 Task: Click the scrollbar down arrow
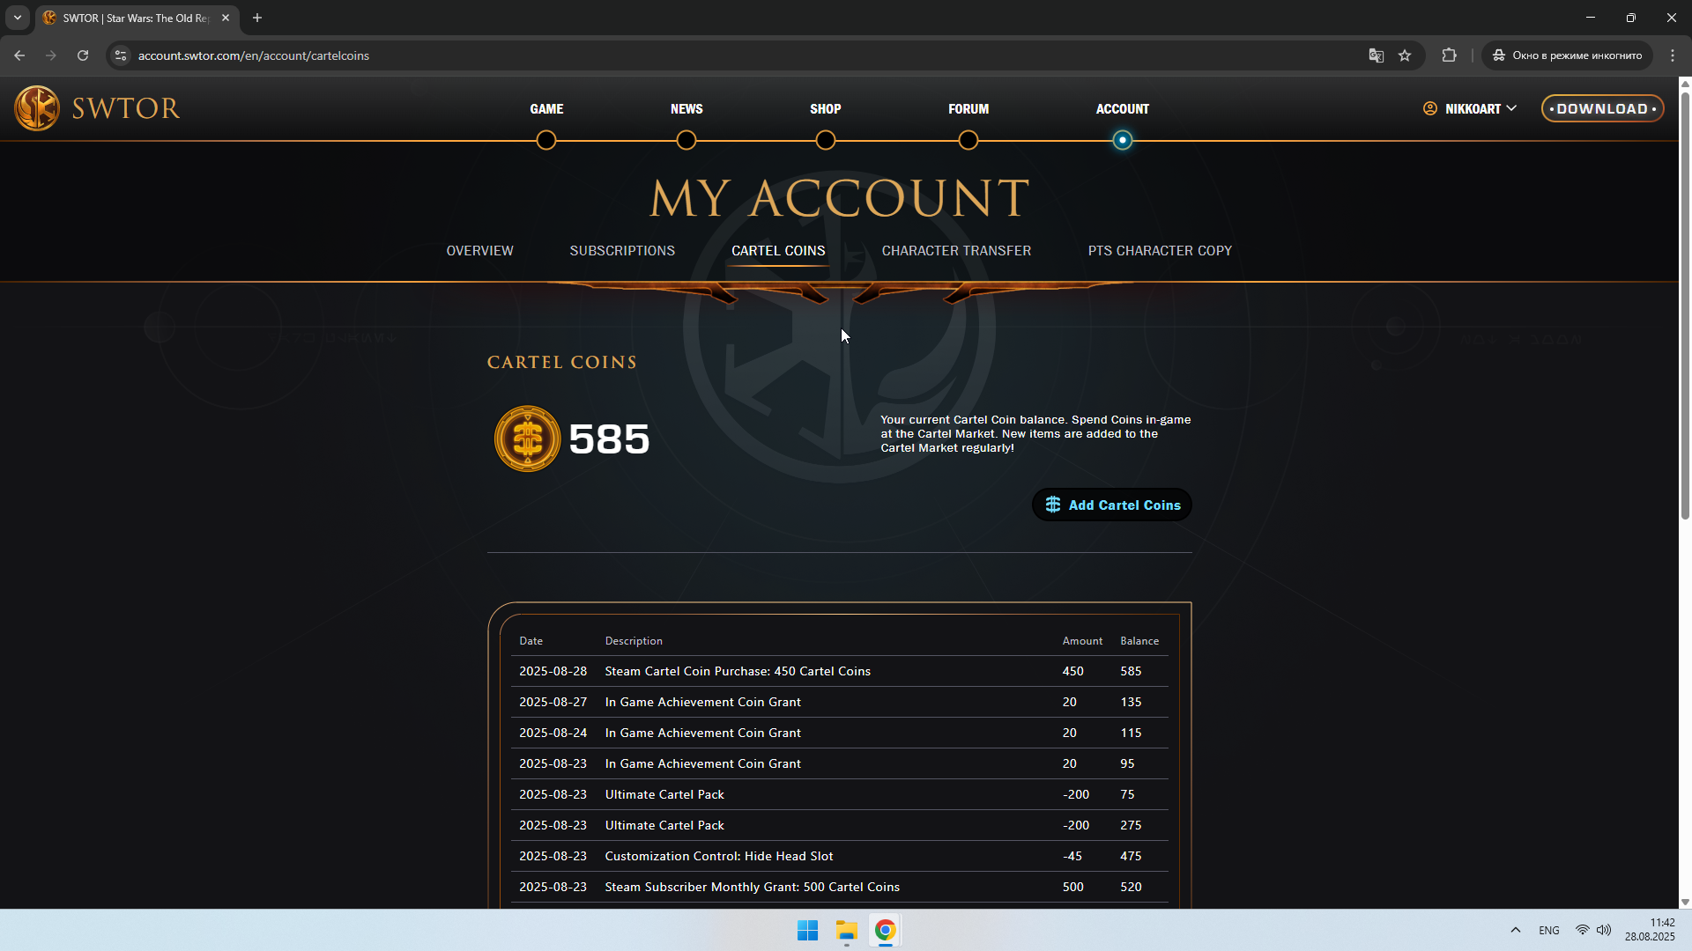tap(1685, 902)
